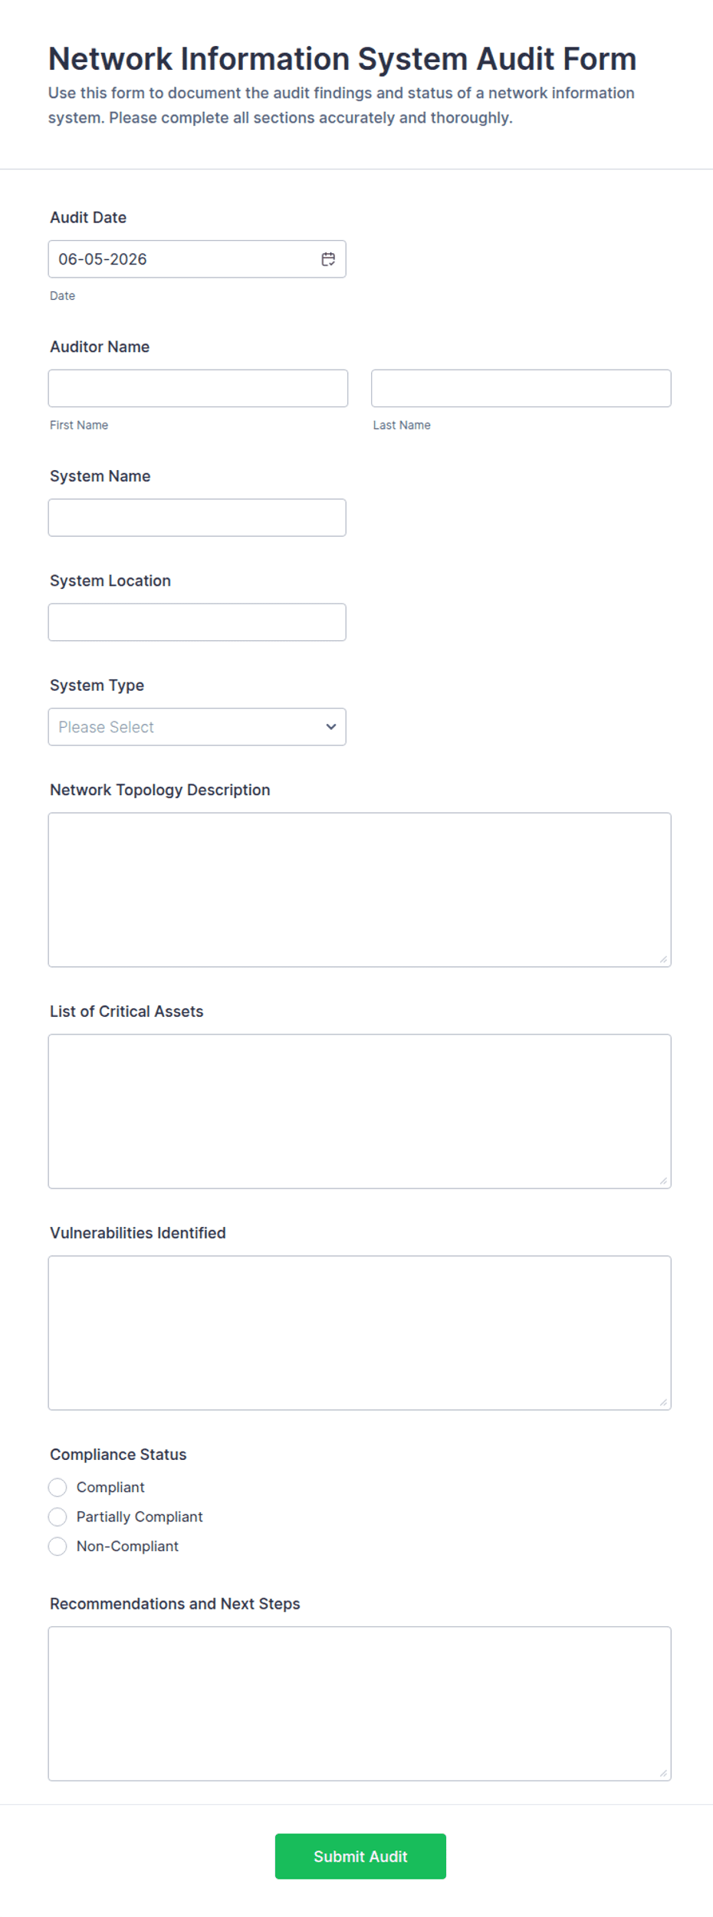The image size is (713, 1917).
Task: Select the System Name text box
Action: point(197,518)
